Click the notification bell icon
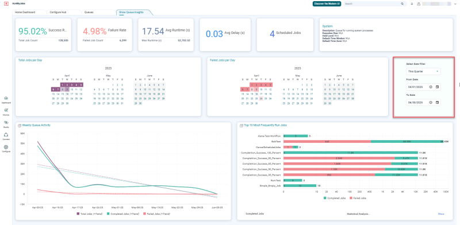Screen dimensions: 460x225 [412, 4]
